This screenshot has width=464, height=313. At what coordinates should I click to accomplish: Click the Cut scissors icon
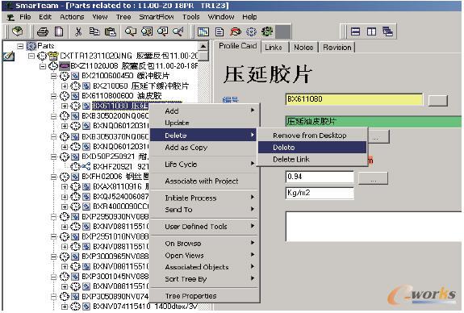coord(78,31)
